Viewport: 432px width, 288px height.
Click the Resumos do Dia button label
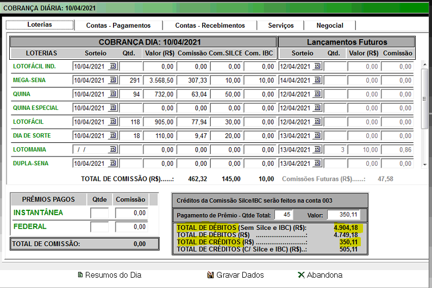pyautogui.click(x=113, y=275)
